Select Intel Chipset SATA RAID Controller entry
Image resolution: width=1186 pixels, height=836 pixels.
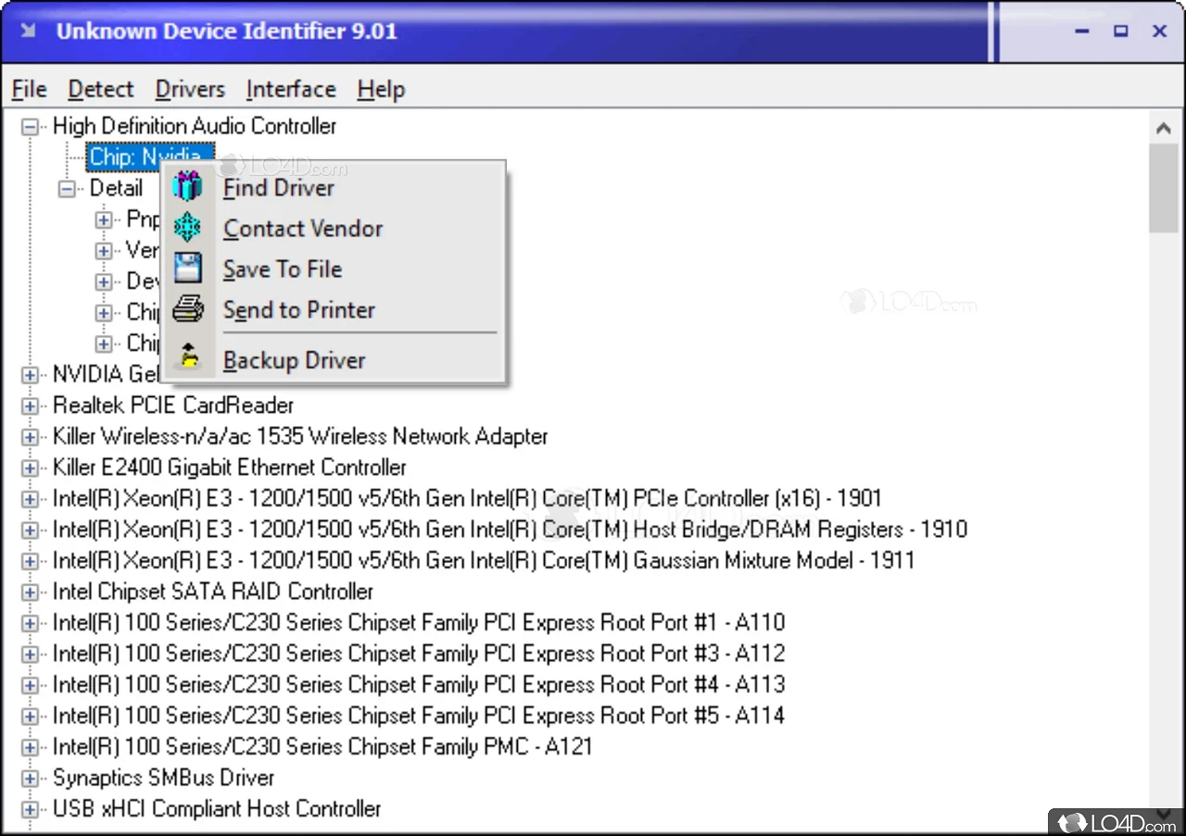(x=213, y=592)
